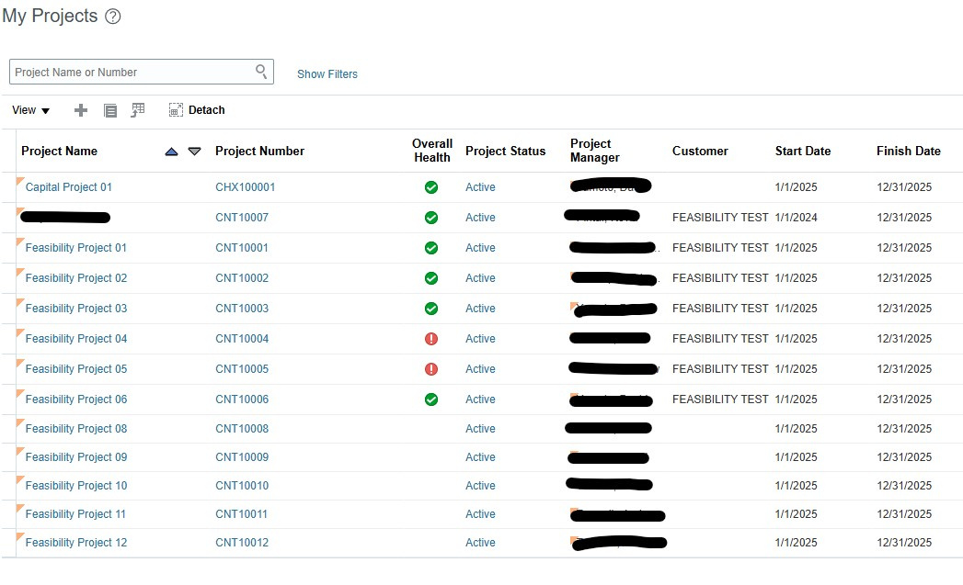Click green health icon for Capital Project 01
Viewport: 963px width, 585px height.
[x=431, y=187]
